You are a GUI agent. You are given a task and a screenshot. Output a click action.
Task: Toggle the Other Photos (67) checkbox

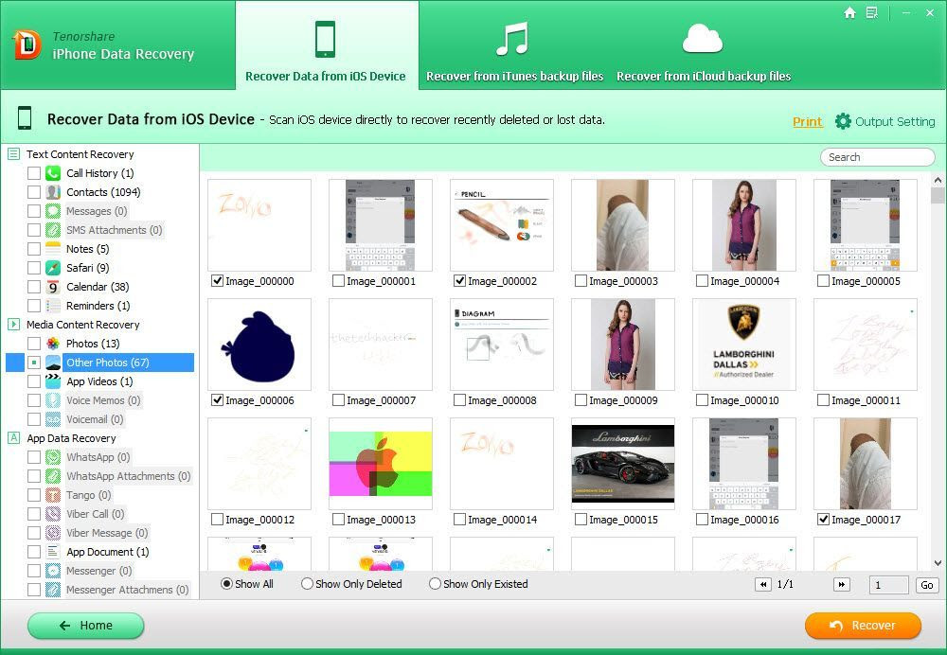tap(34, 363)
